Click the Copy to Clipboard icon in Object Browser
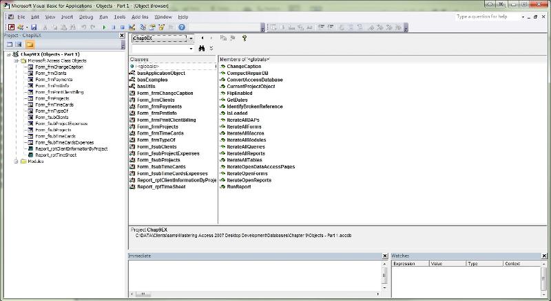Image resolution: width=551 pixels, height=301 pixels. (x=223, y=38)
